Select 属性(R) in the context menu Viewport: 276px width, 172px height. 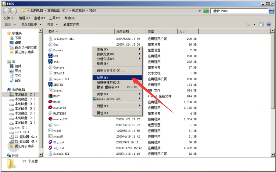pyautogui.click(x=117, y=113)
